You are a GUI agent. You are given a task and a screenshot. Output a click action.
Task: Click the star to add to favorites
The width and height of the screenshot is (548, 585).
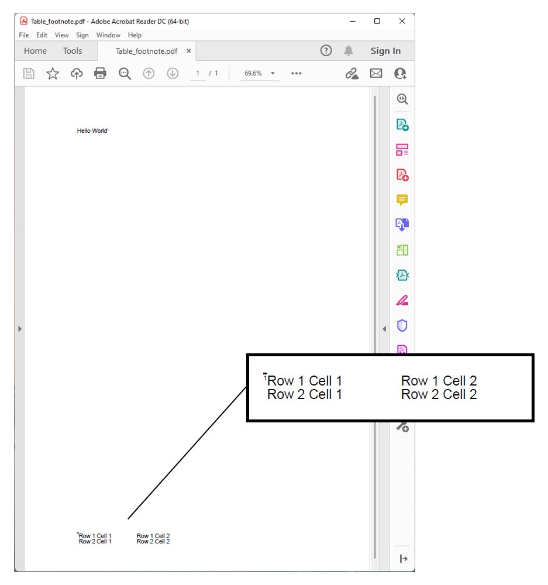pyautogui.click(x=53, y=73)
